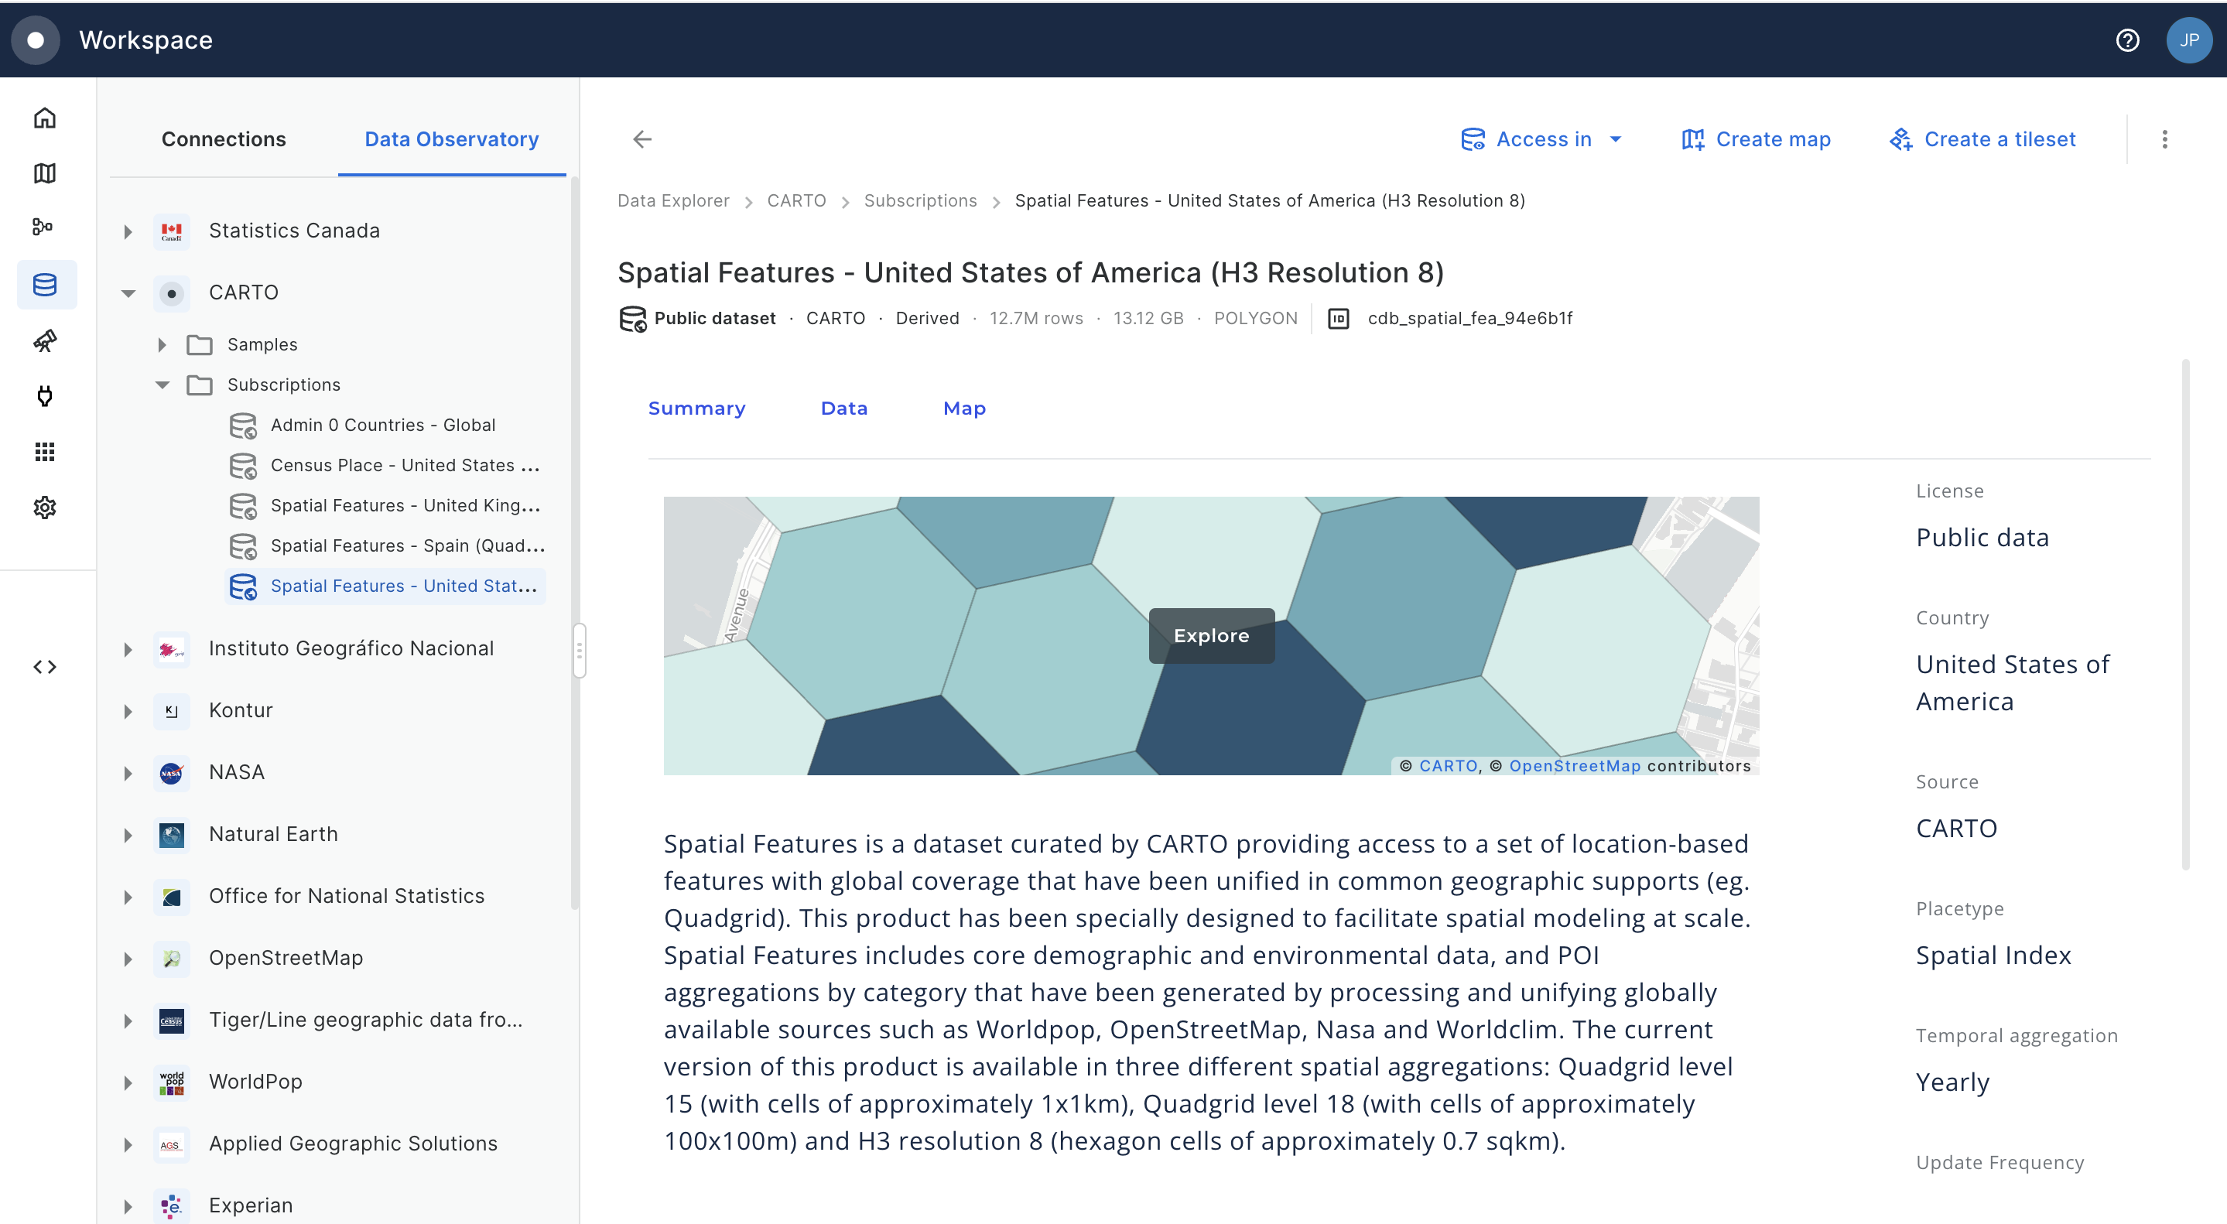Click the dataset ID copy icon
The height and width of the screenshot is (1224, 2227).
tap(1337, 318)
